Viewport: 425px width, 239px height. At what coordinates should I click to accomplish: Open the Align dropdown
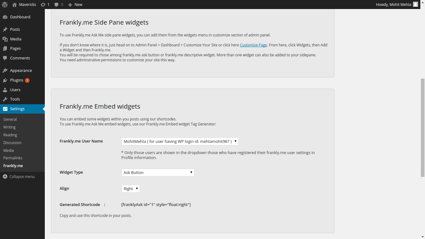point(131,189)
